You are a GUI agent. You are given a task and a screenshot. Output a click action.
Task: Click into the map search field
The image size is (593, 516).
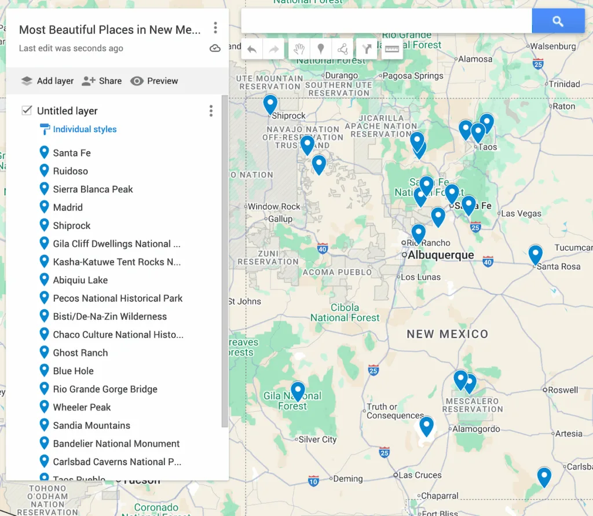(386, 21)
